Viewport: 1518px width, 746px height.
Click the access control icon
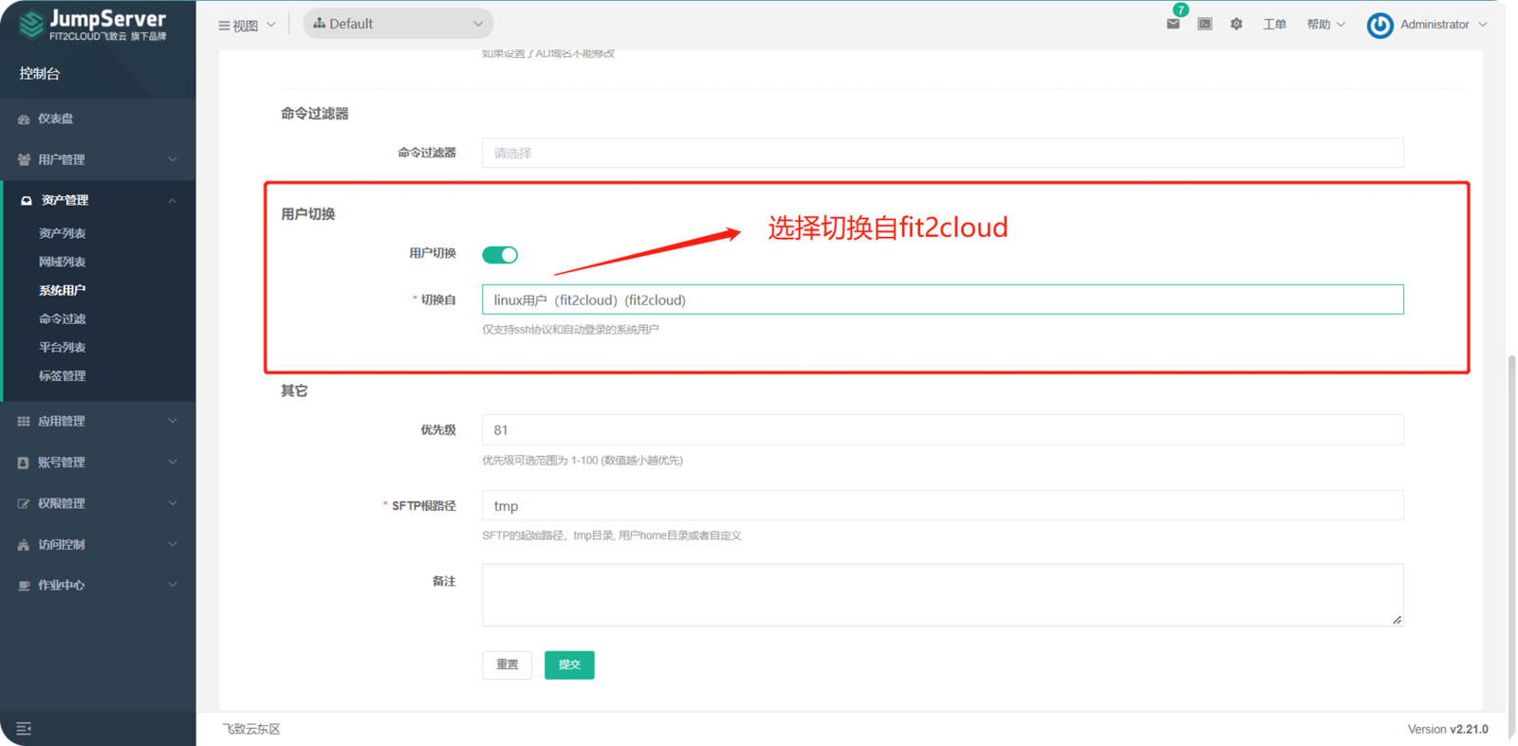coord(24,545)
